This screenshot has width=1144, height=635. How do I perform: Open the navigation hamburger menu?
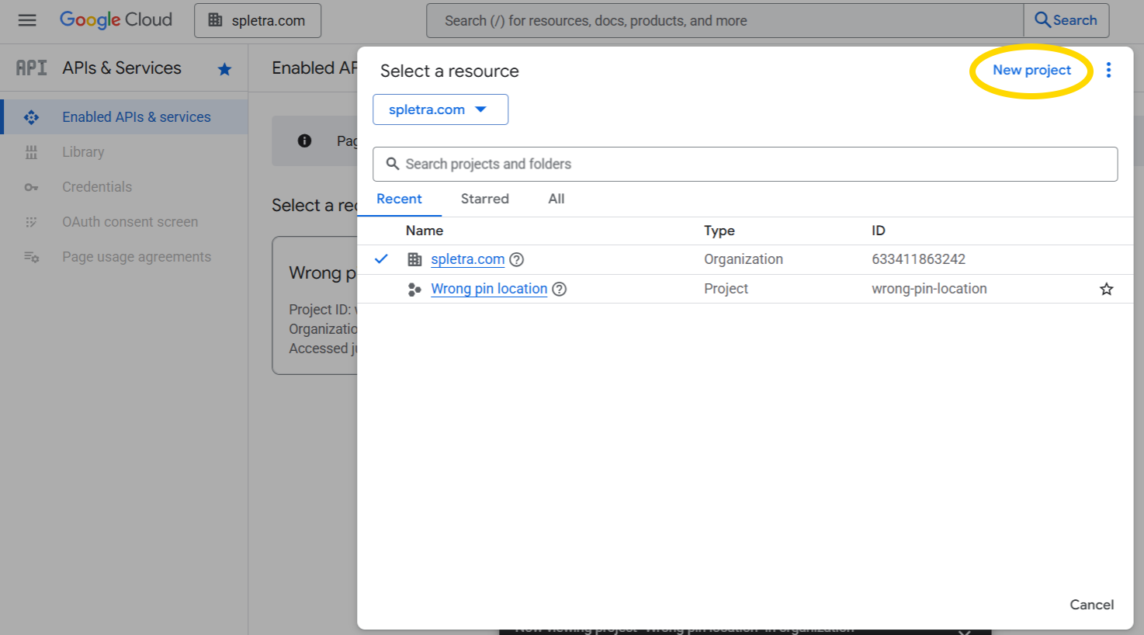click(27, 20)
